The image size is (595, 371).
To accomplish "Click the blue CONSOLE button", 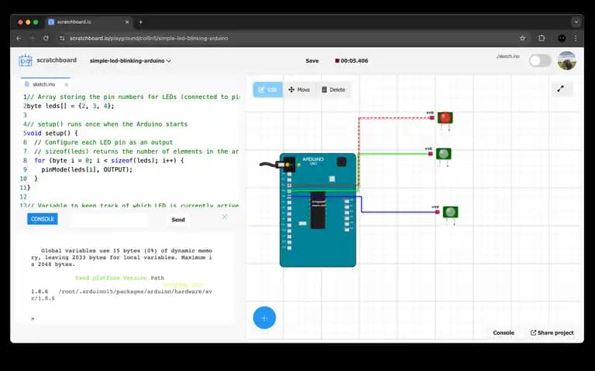I will point(43,219).
